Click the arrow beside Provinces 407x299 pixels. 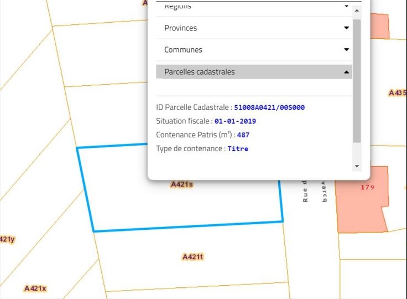click(x=346, y=28)
